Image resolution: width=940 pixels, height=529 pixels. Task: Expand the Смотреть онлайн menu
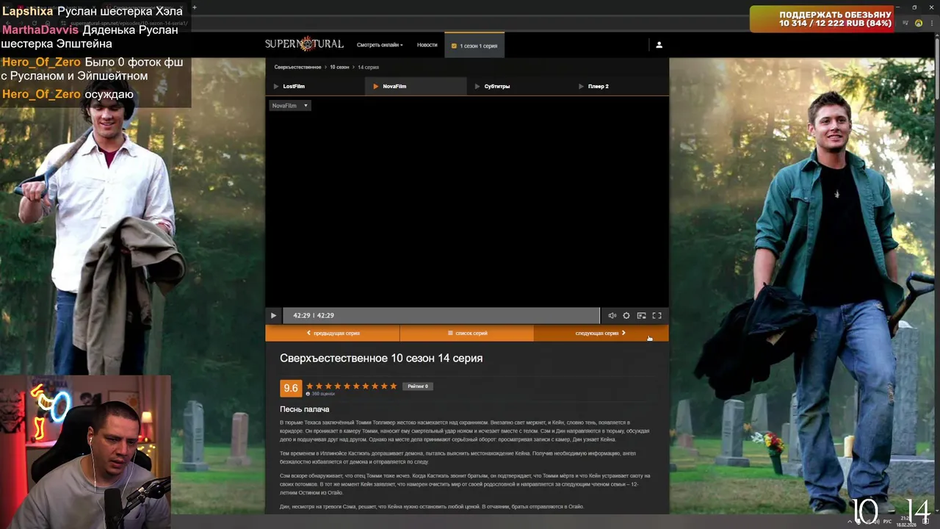[380, 46]
